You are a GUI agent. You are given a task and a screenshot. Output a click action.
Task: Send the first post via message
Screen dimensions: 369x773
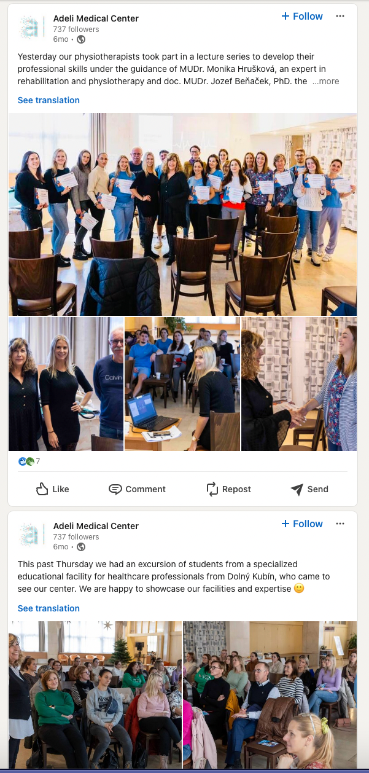pyautogui.click(x=309, y=489)
